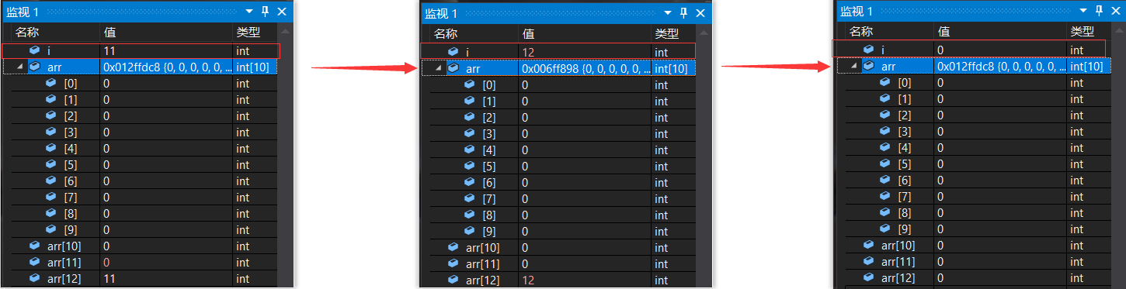
Task: Collapse arr with address 0x006ff898
Action: (x=439, y=69)
